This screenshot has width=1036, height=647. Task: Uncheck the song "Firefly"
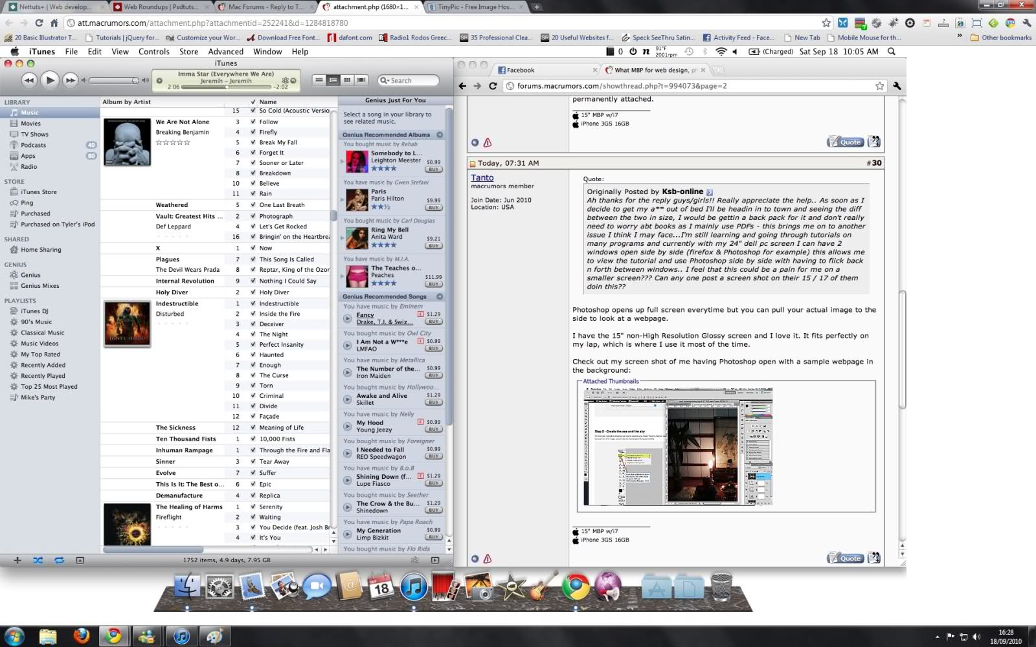(x=253, y=132)
